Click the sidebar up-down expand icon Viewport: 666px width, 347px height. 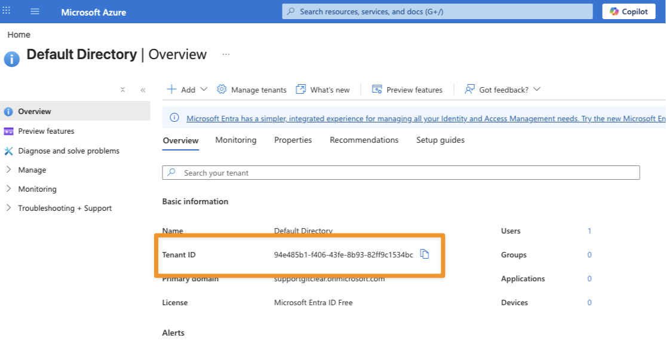tap(122, 90)
